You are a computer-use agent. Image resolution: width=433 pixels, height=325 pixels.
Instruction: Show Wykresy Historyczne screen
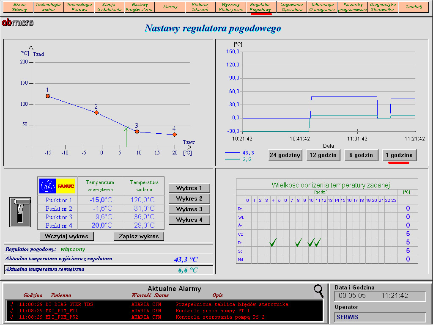[x=231, y=7]
